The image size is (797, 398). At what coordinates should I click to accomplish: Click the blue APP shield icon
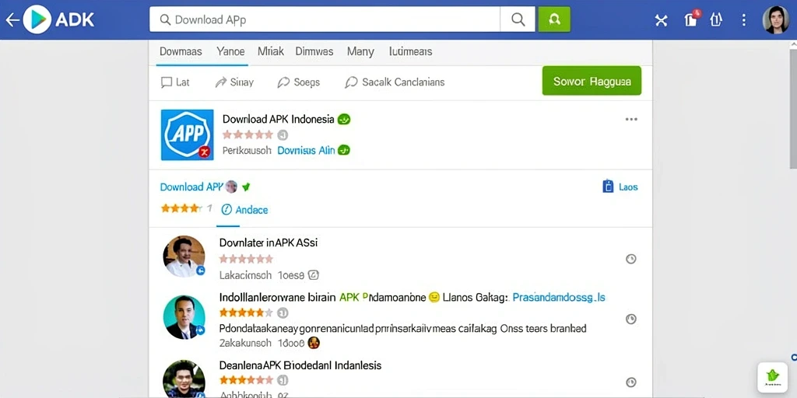187,134
